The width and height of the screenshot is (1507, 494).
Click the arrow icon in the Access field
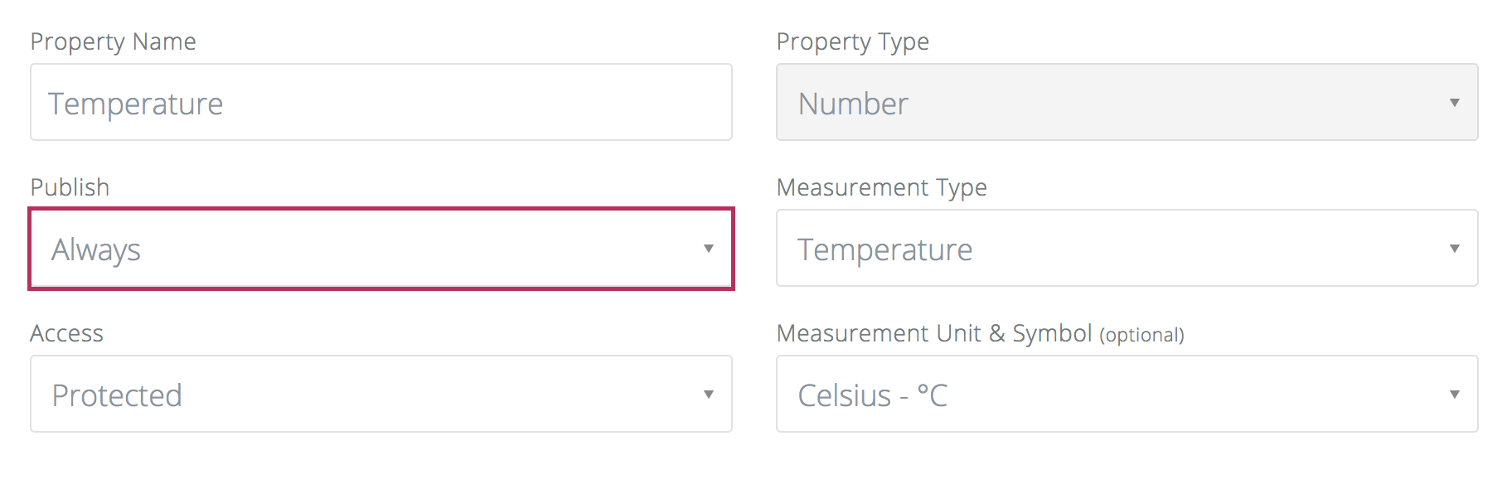click(x=708, y=395)
